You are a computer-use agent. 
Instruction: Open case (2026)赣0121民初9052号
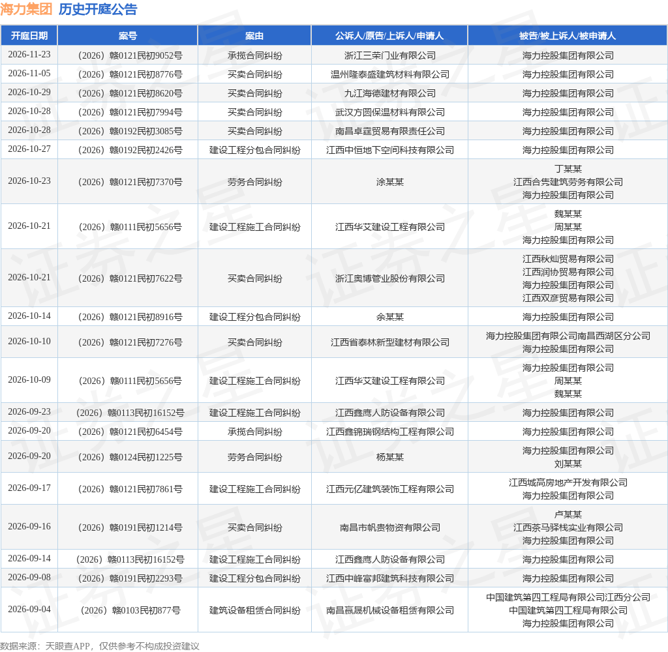coord(130,55)
